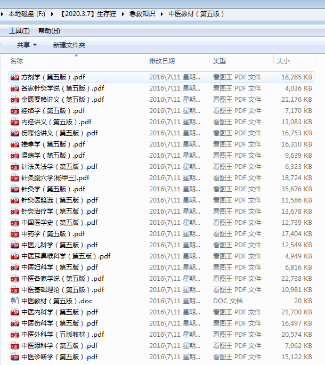The image size is (325, 365).
Task: Click the DOC 文档 type cell
Action: tap(228, 301)
